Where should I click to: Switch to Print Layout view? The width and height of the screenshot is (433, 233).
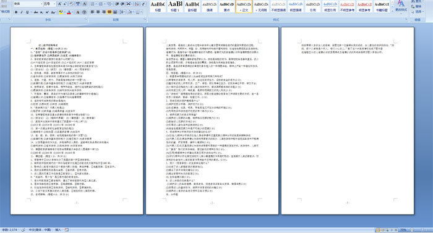point(379,230)
